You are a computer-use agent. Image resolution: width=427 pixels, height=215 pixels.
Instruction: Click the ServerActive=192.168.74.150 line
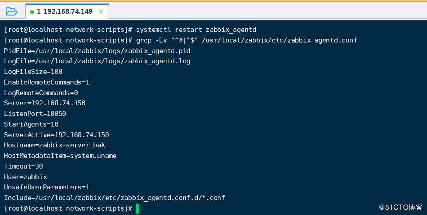[x=56, y=135]
